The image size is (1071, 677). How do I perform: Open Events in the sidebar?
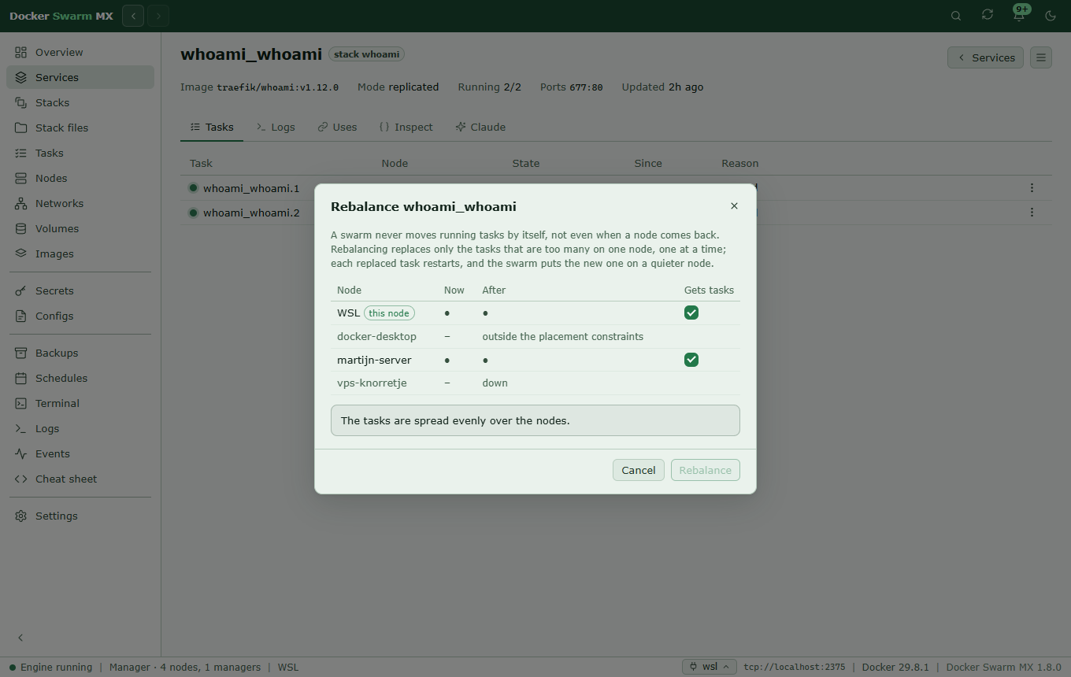tap(80, 453)
